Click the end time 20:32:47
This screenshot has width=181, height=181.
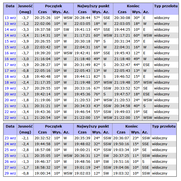122,65
